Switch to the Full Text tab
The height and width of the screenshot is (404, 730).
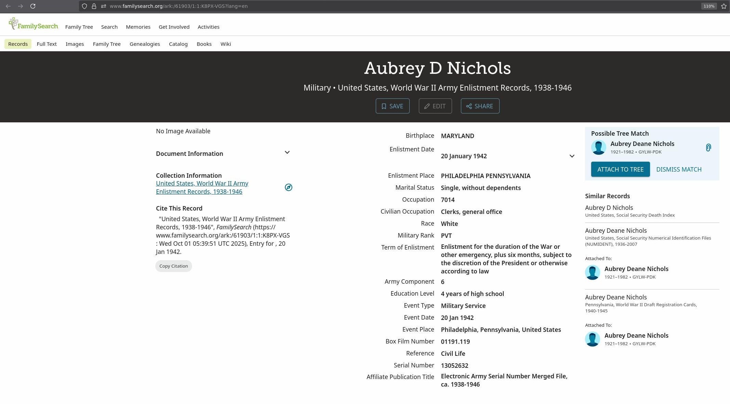(47, 44)
